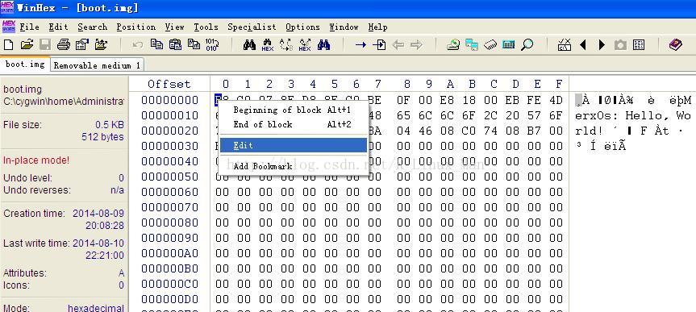696x312 pixels.
Task: Click the Creation time 2014-08-09 value
Action: pos(98,213)
